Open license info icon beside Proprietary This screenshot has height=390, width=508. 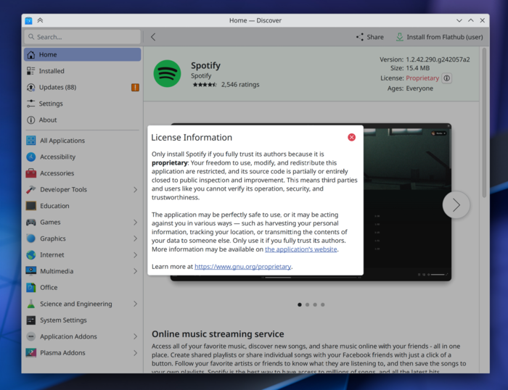[447, 78]
